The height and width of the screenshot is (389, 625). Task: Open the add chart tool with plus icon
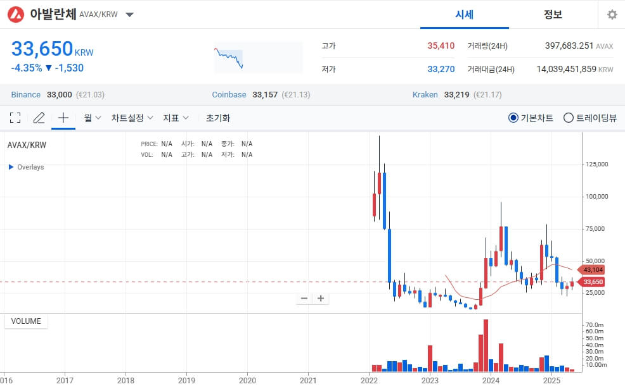(x=63, y=118)
